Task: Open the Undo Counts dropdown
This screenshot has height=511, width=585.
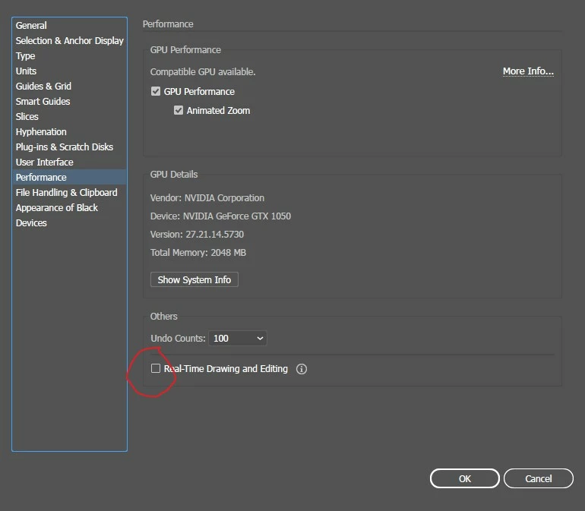Action: (x=238, y=339)
